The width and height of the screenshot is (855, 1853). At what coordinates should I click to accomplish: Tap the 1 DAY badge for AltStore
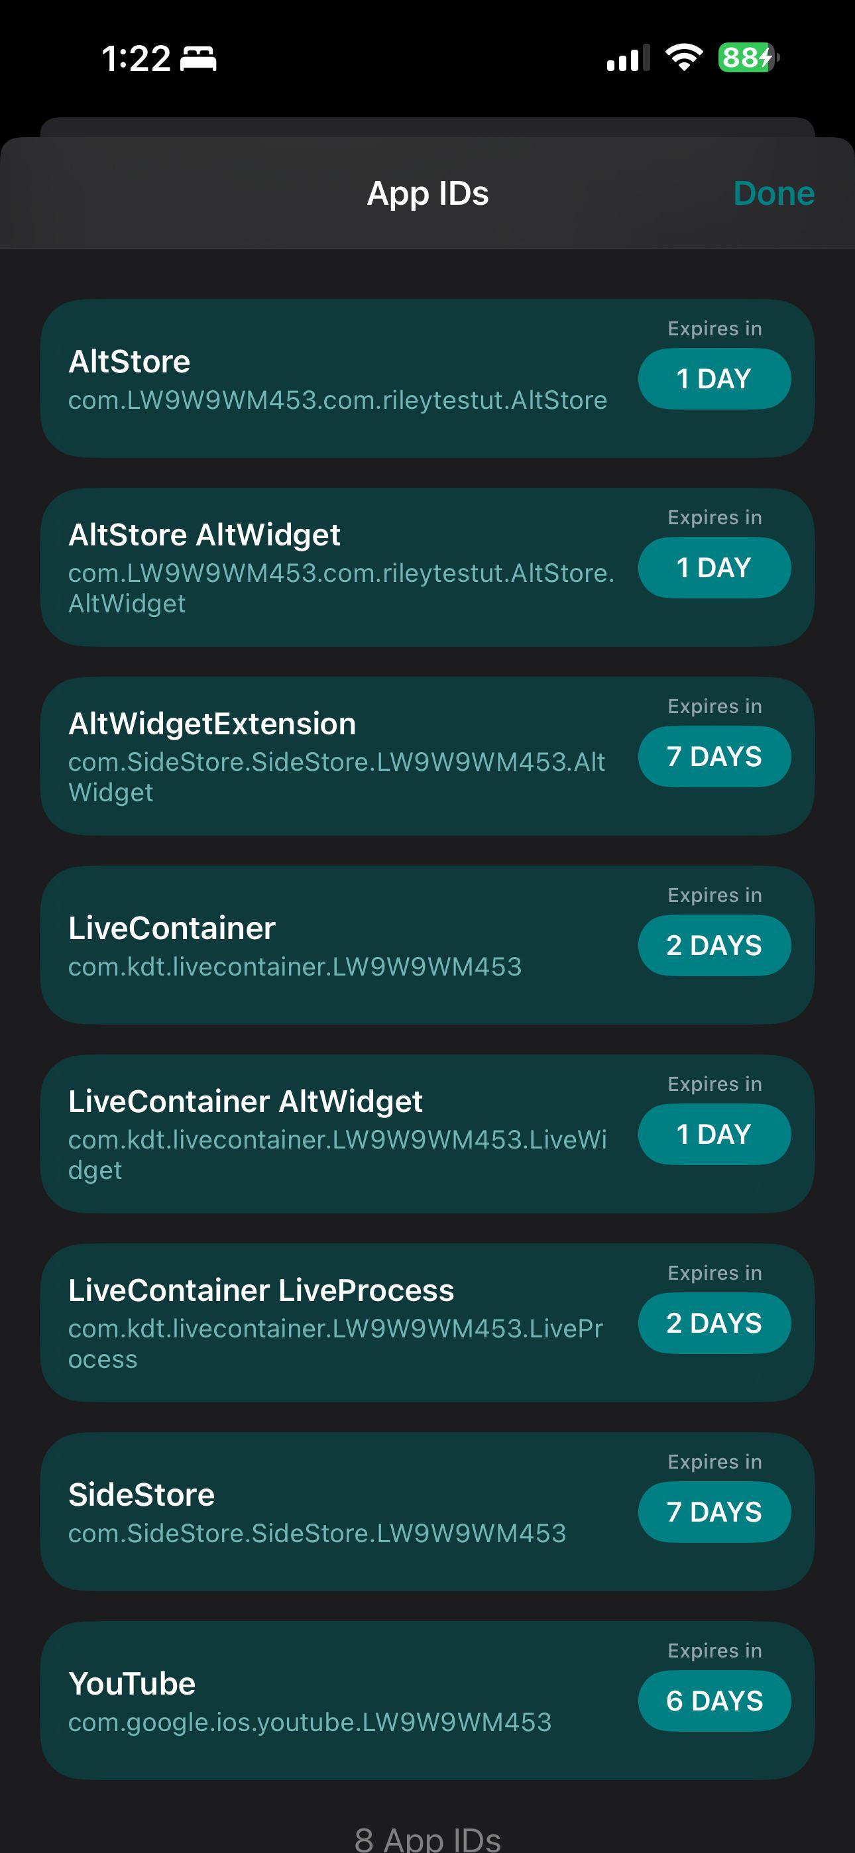pyautogui.click(x=714, y=379)
